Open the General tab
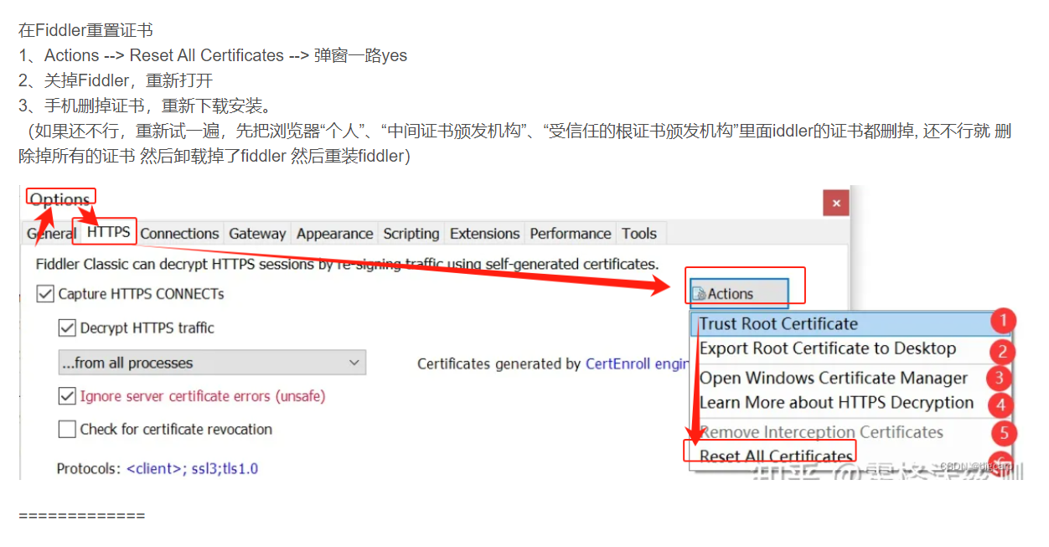Screen dimensions: 1049x547 [50, 234]
